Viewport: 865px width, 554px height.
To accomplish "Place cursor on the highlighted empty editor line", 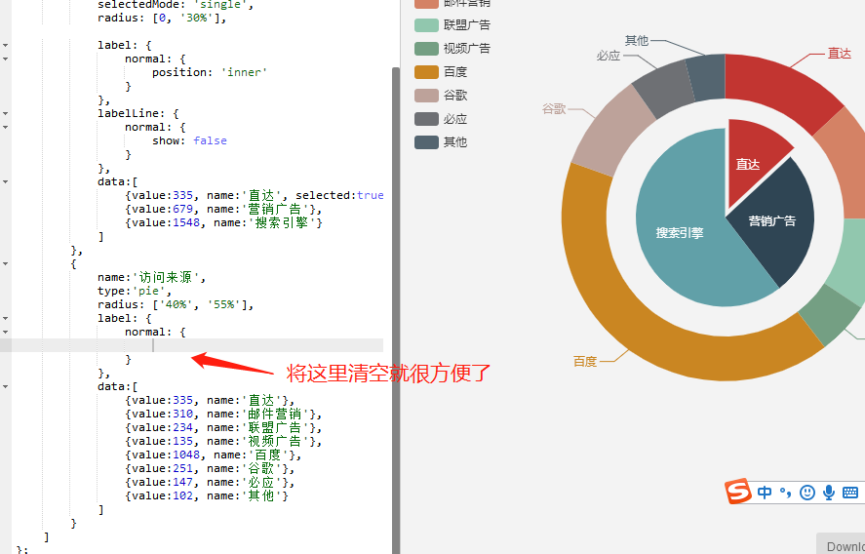I will pyautogui.click(x=198, y=345).
